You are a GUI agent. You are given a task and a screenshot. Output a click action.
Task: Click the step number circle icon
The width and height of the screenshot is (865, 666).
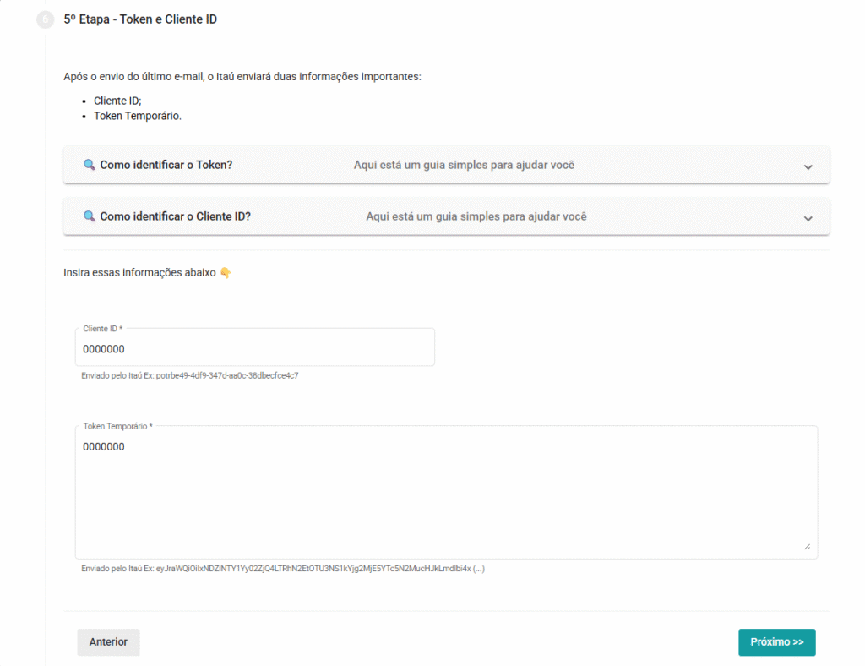[46, 19]
